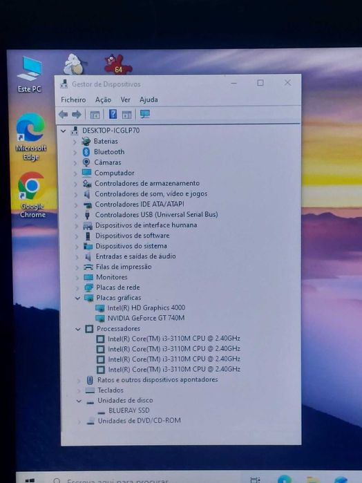Open the Ação menu
362x483 pixels.
pyautogui.click(x=103, y=100)
